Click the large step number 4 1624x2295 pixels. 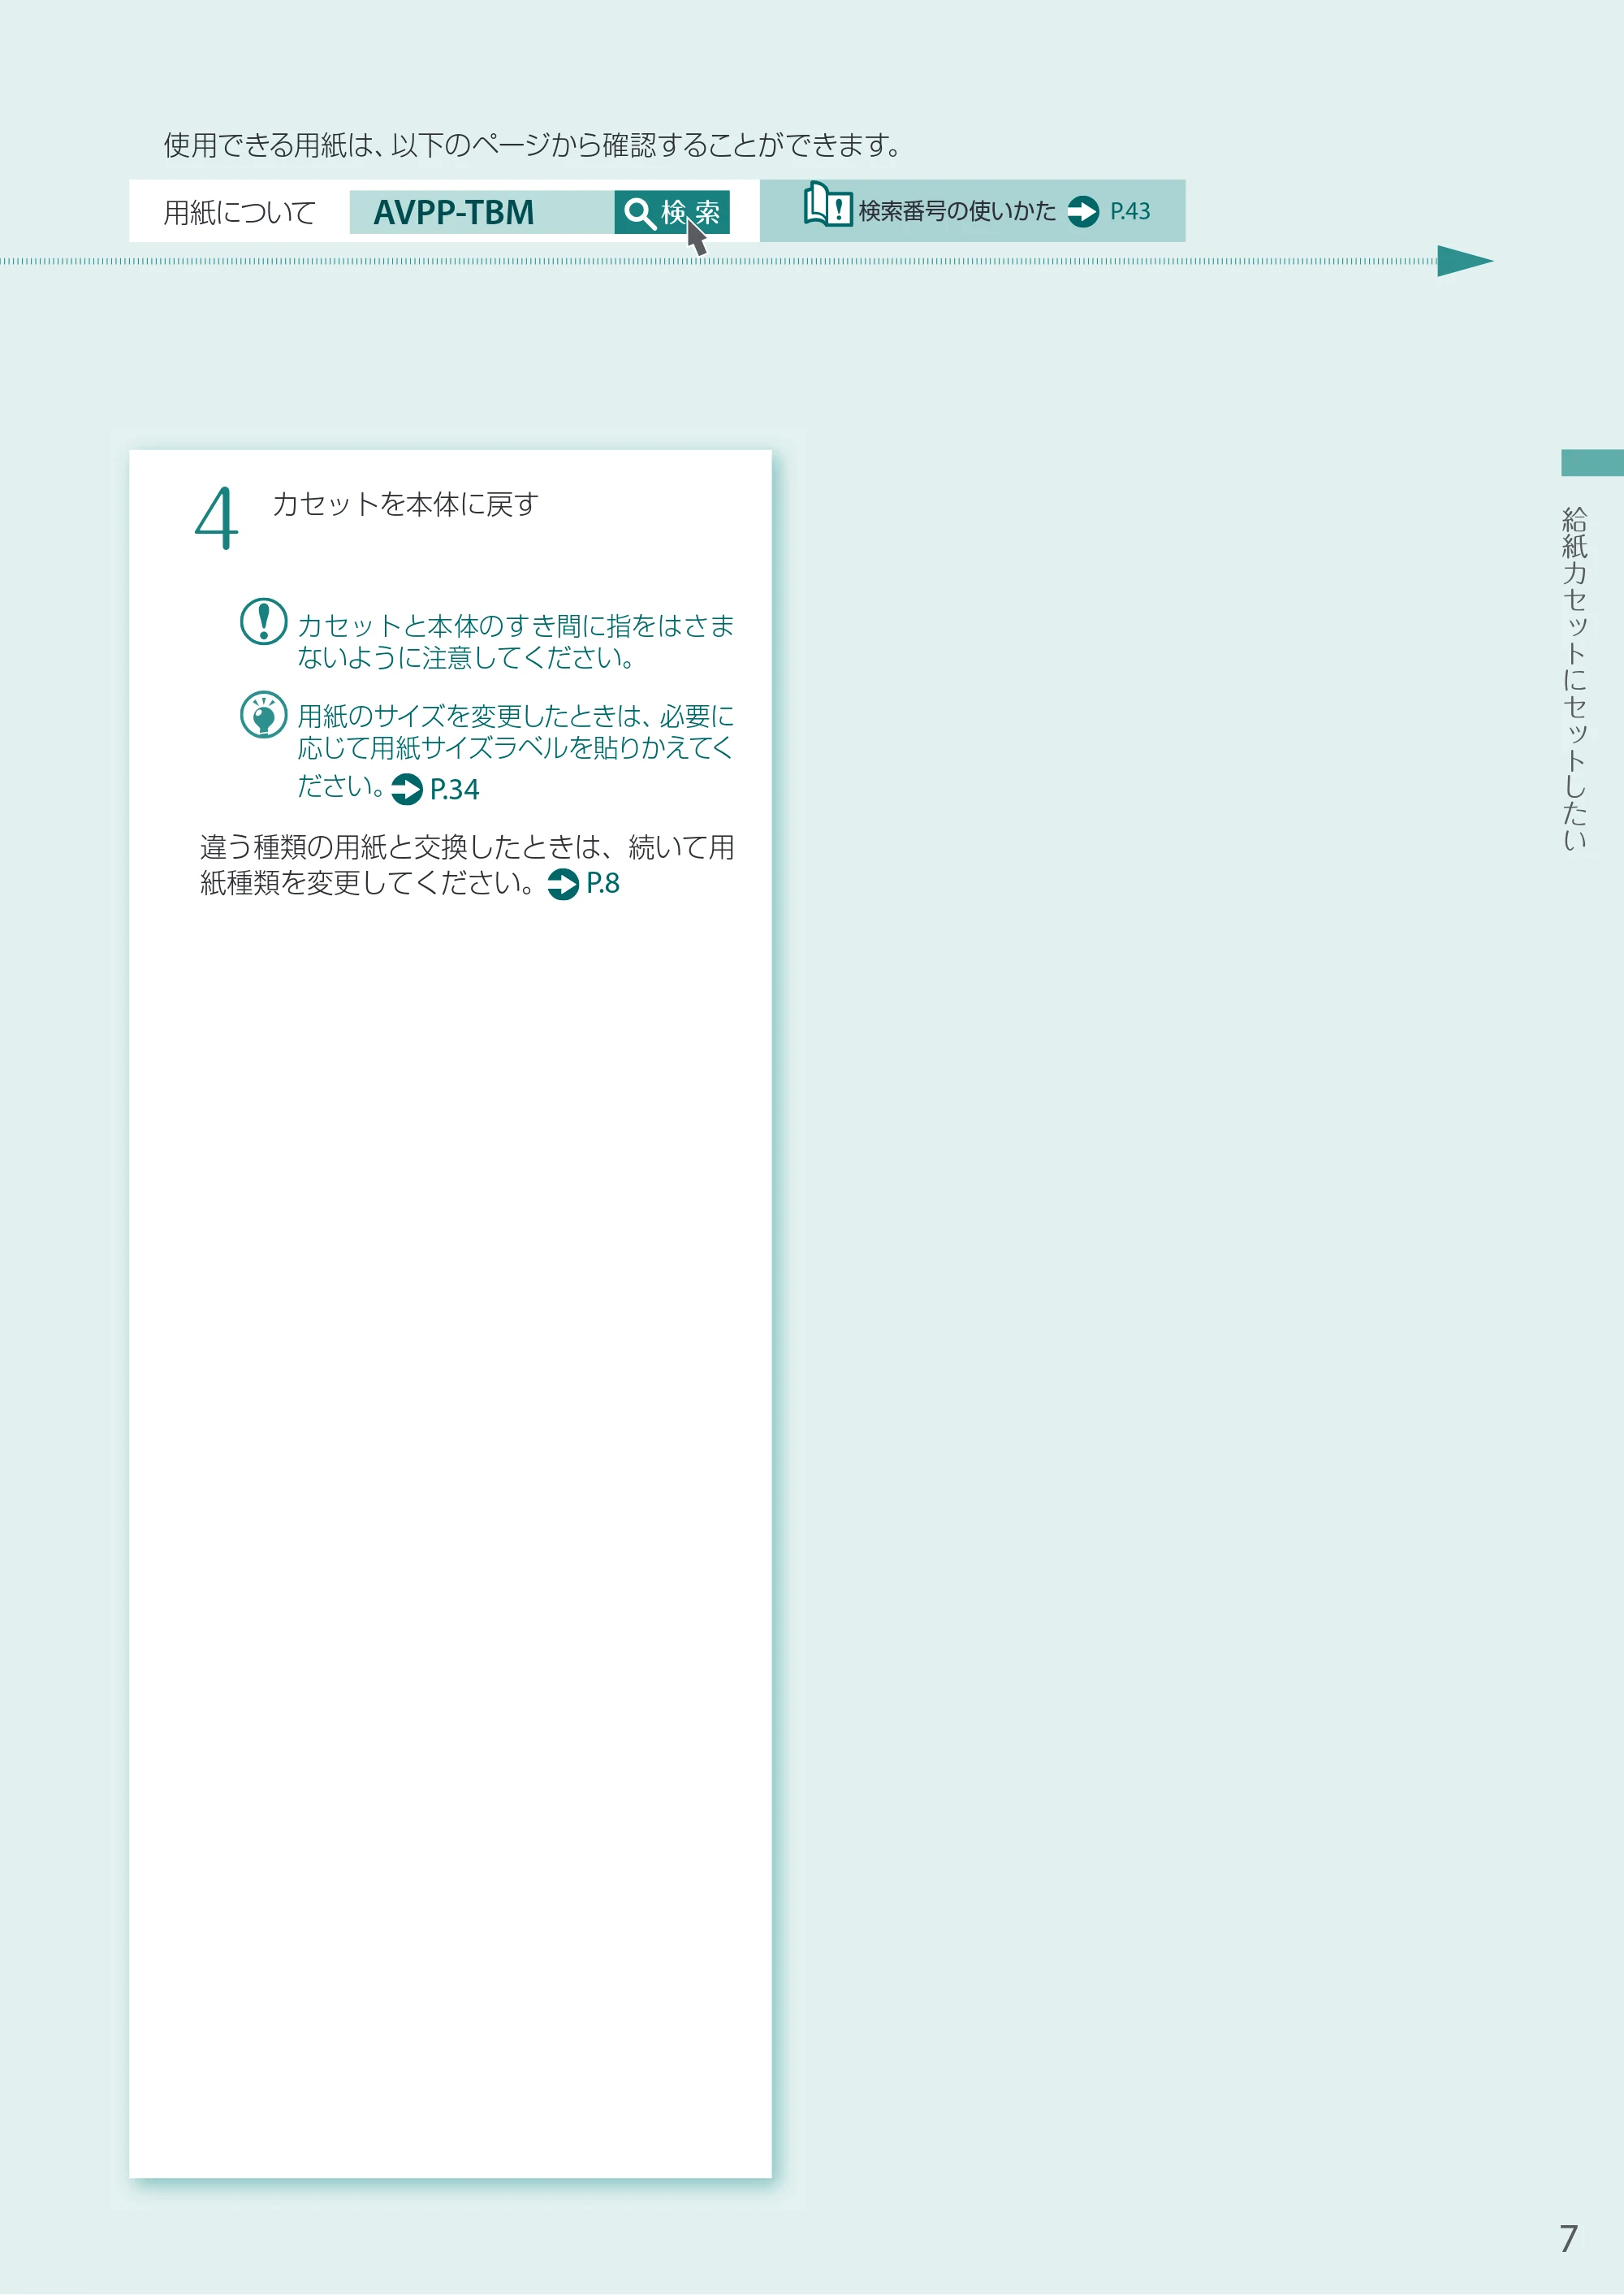pos(216,518)
